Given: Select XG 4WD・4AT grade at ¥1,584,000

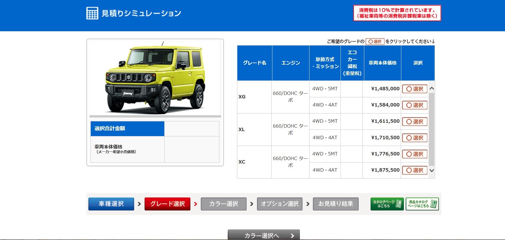Looking at the screenshot, I should pyautogui.click(x=415, y=105).
